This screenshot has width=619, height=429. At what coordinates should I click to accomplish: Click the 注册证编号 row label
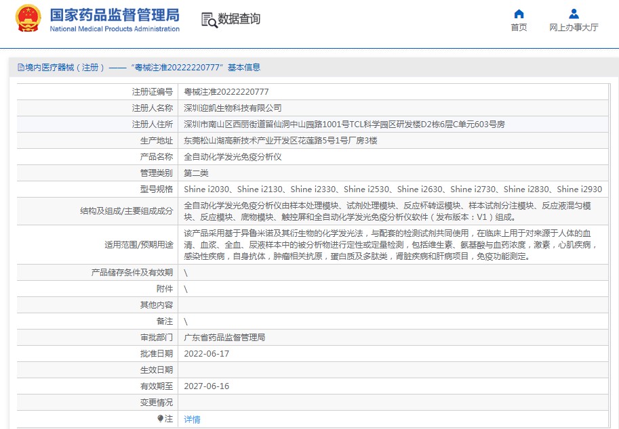tap(153, 92)
